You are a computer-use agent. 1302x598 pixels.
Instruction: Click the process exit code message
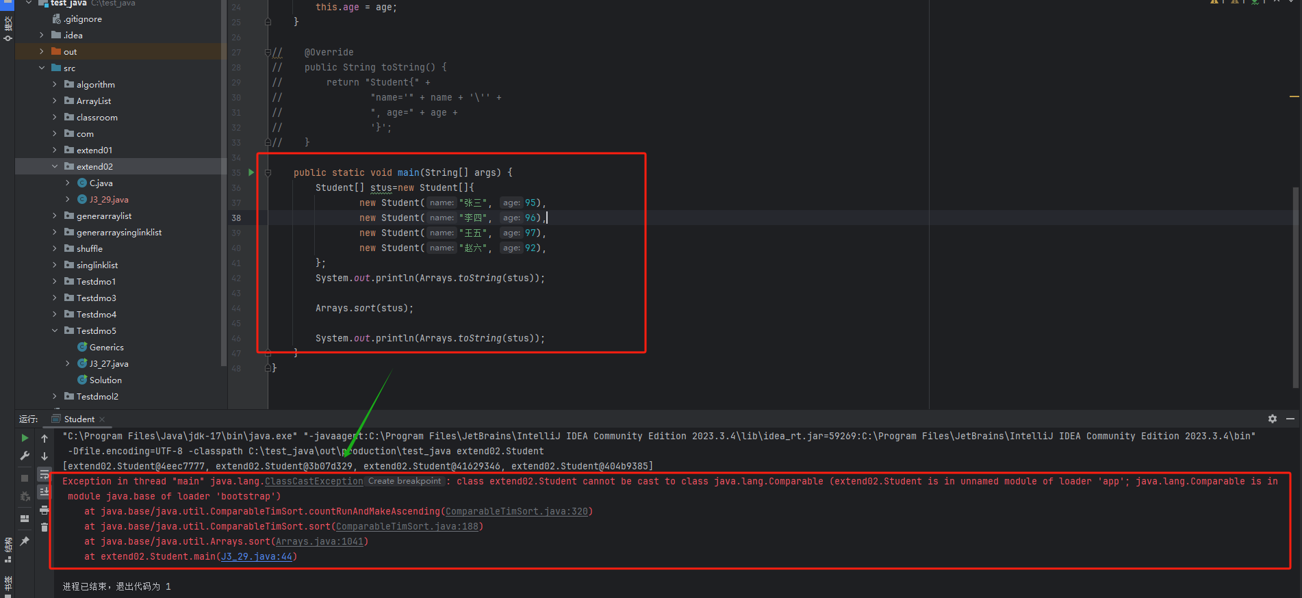117,586
